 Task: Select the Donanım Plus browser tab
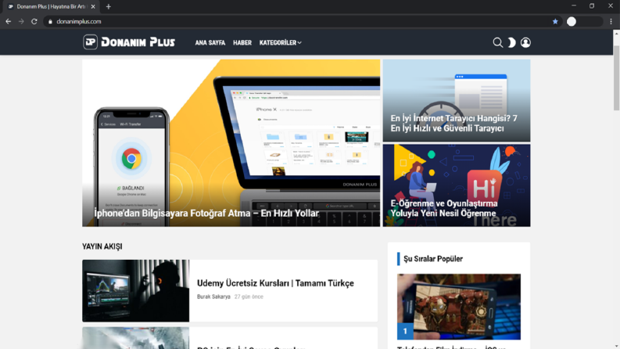[51, 7]
